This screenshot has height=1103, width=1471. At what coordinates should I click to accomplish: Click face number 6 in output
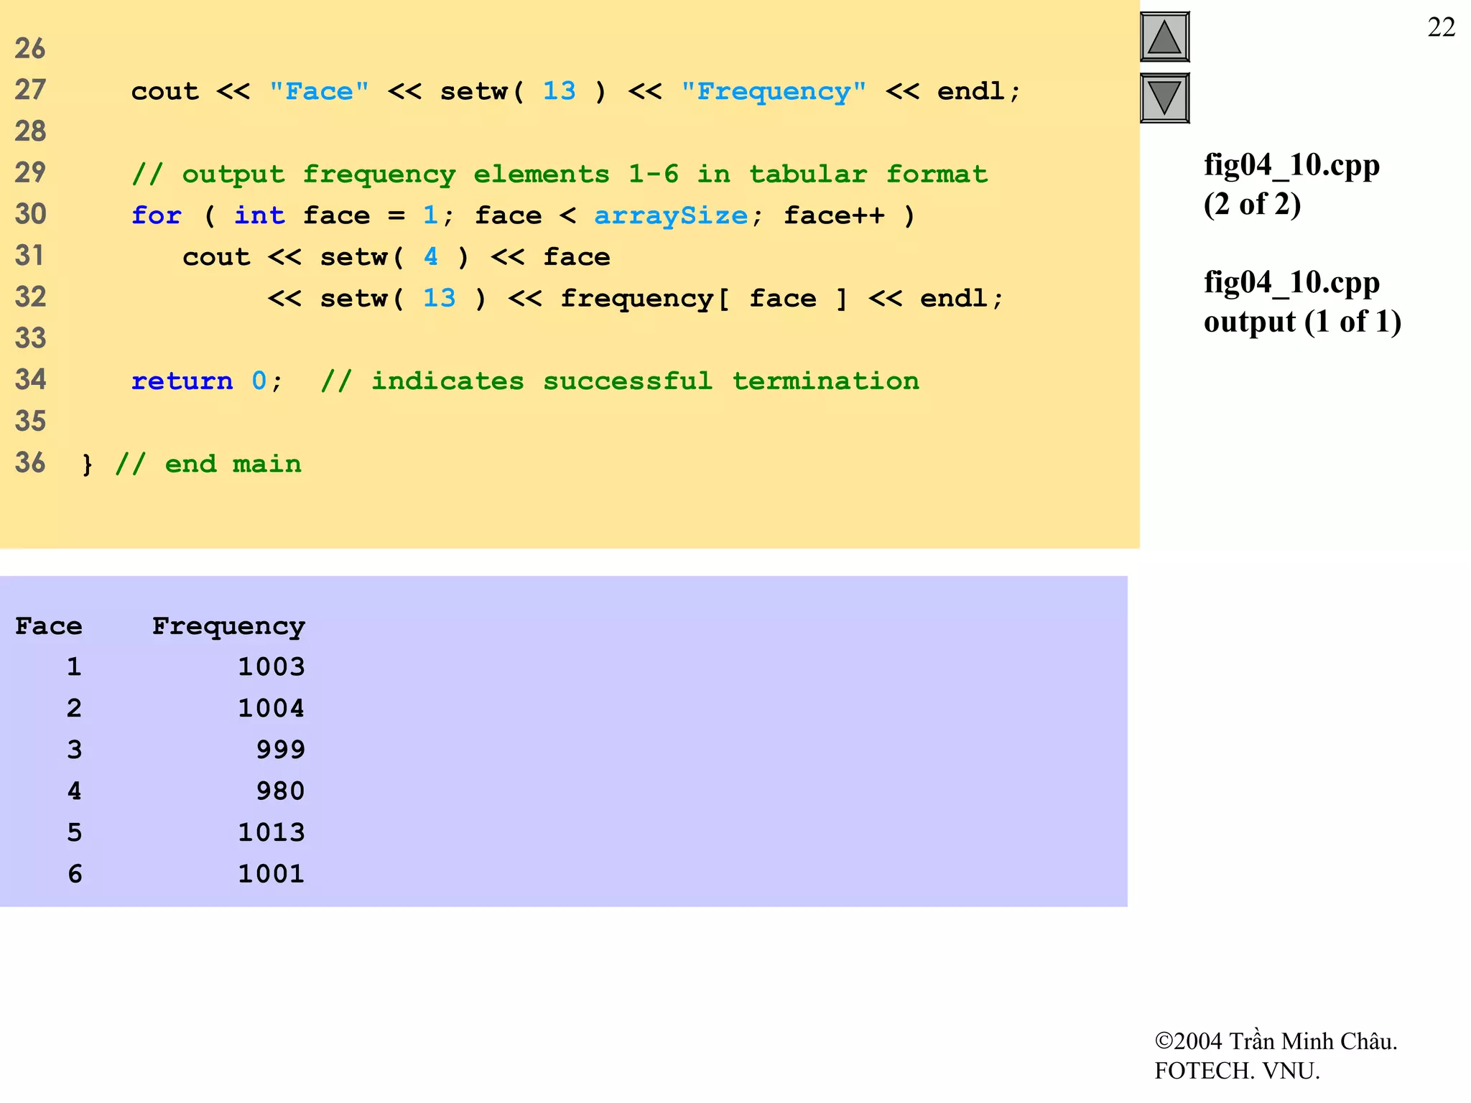coord(74,874)
